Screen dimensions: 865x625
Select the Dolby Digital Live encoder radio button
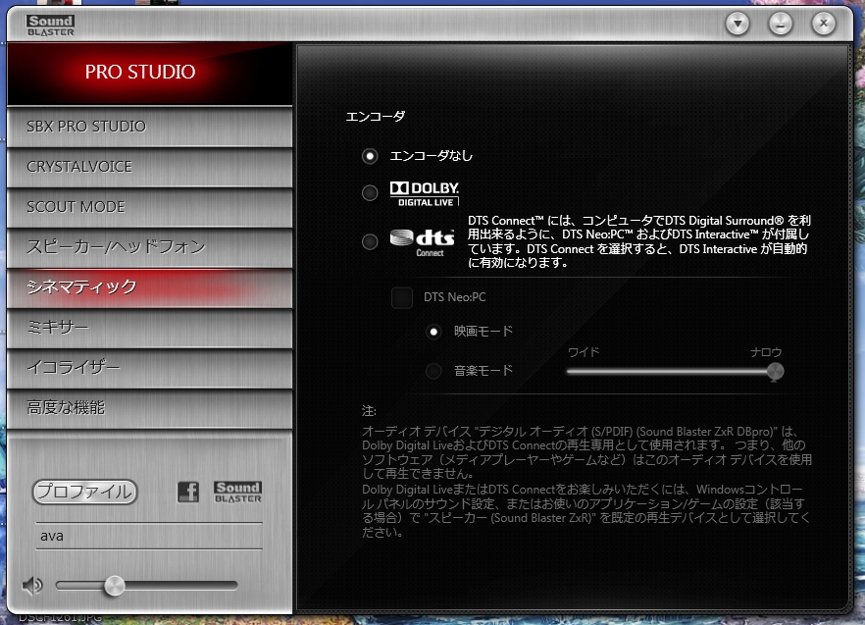click(370, 192)
